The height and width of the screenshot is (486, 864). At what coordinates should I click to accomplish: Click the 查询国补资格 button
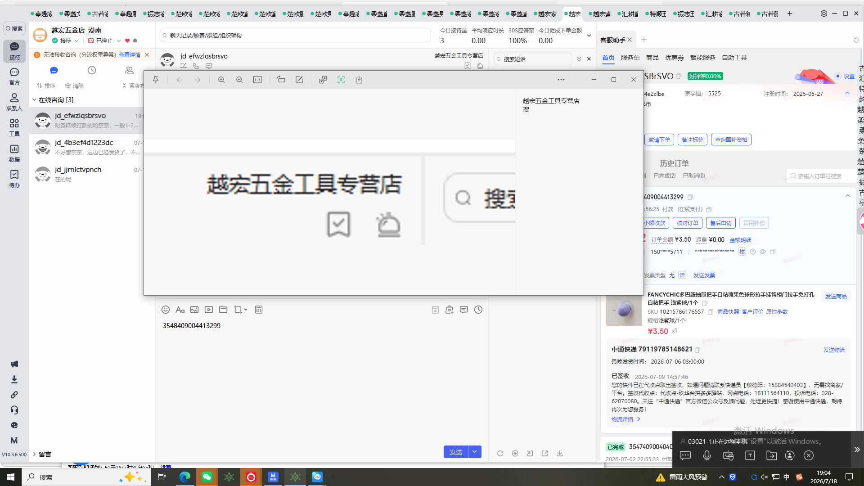[731, 140]
